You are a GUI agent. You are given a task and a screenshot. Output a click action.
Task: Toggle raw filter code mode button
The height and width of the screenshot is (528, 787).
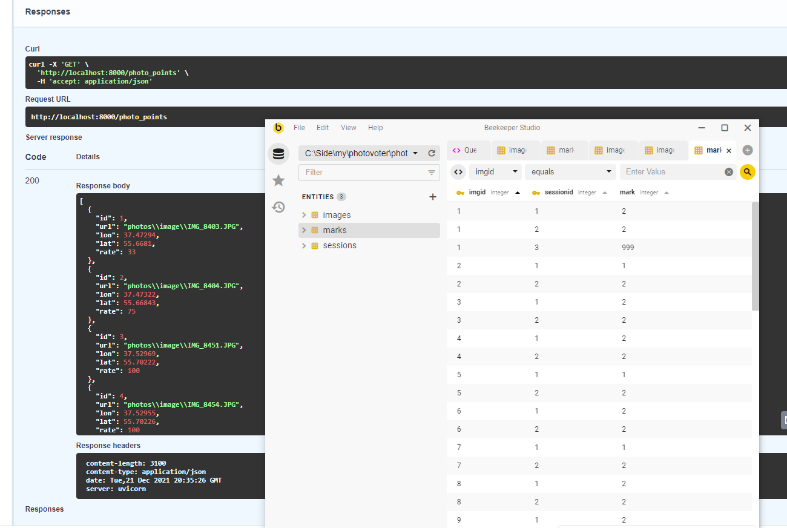(458, 172)
